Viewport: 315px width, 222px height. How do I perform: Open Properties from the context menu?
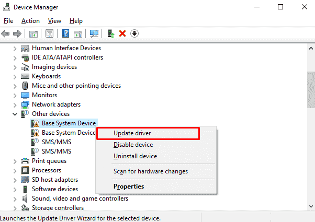(156, 186)
